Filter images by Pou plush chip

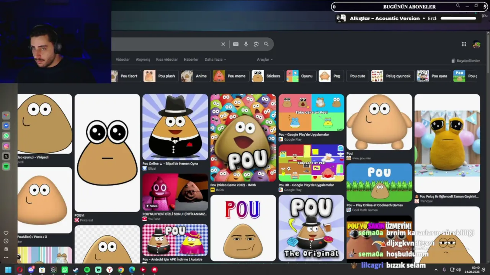point(161,76)
